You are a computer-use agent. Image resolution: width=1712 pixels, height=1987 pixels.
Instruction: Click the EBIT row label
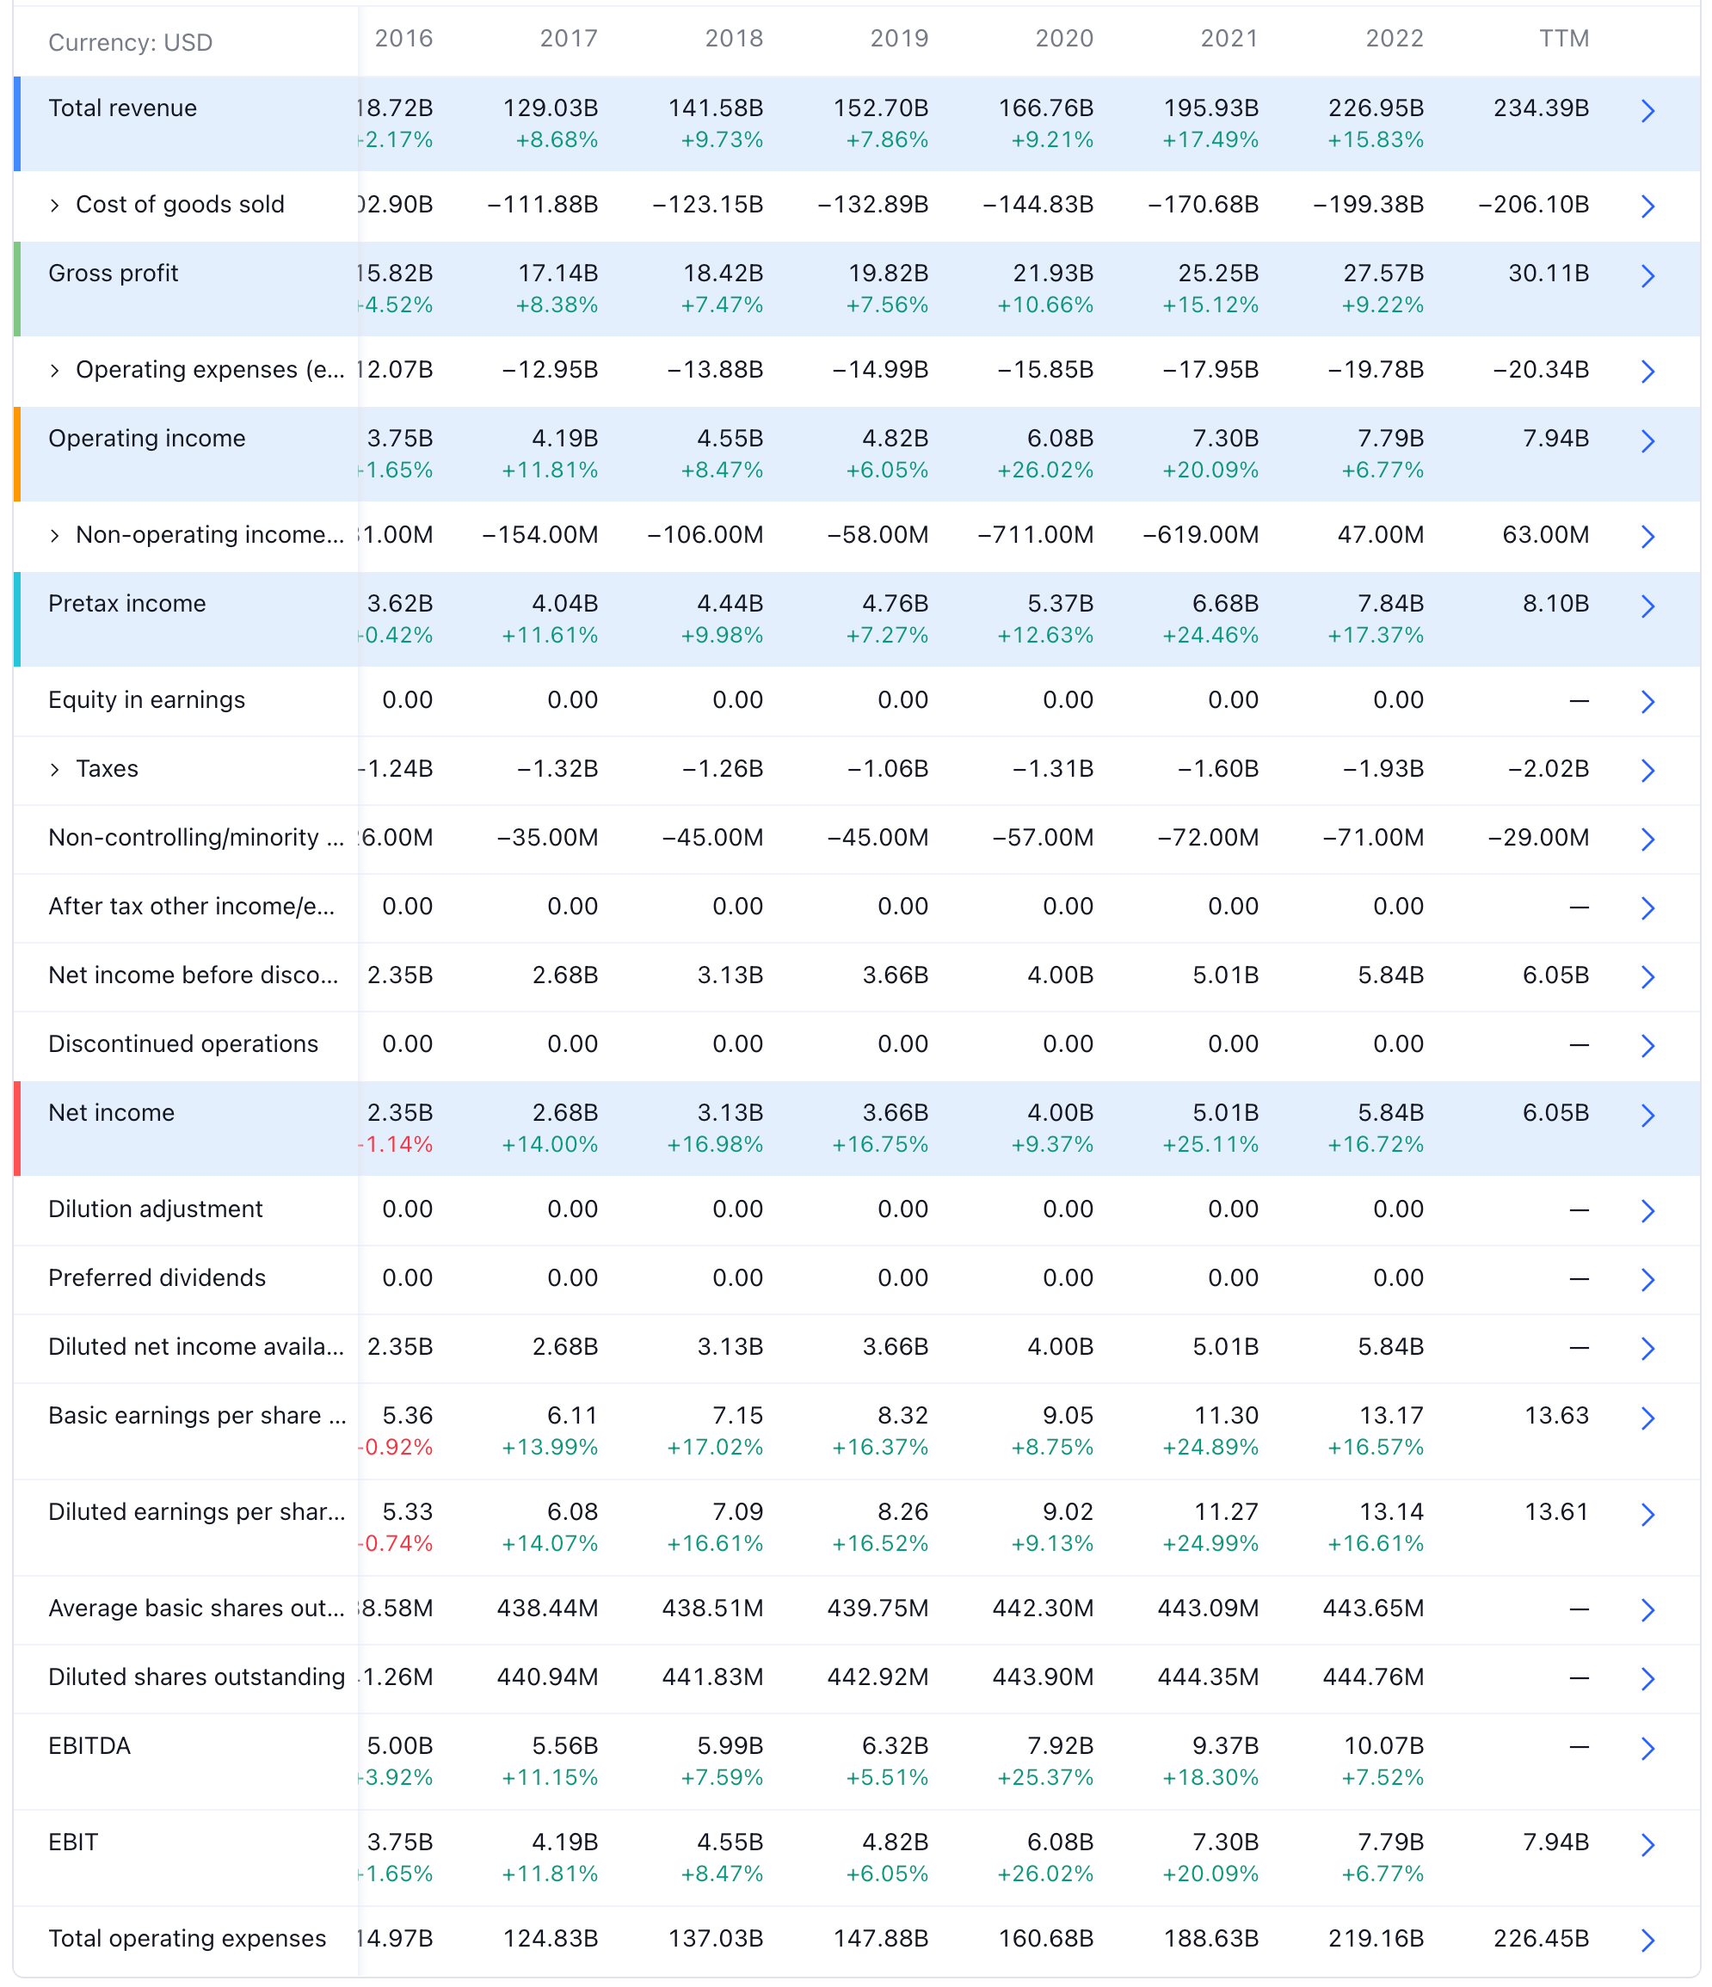(x=73, y=1842)
